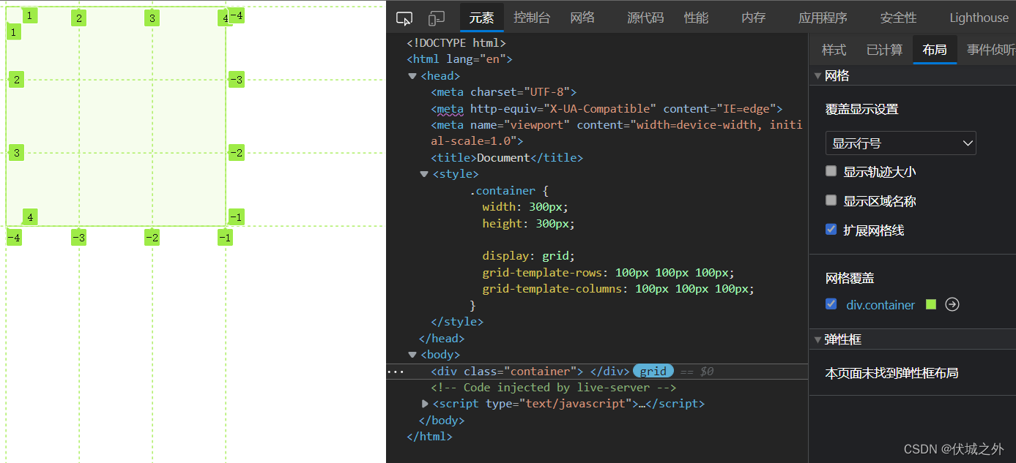Screen dimensions: 1016x463
Task: Collapse the body element node
Action: 412,355
